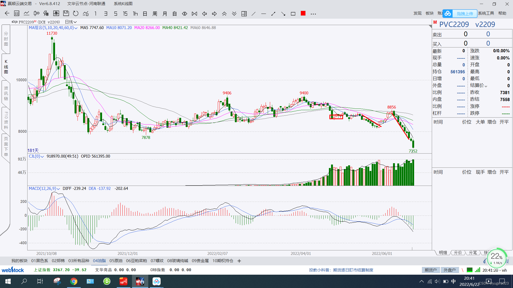Open the 07螺纹 bottom tab
This screenshot has width=513, height=288.
pyautogui.click(x=157, y=261)
